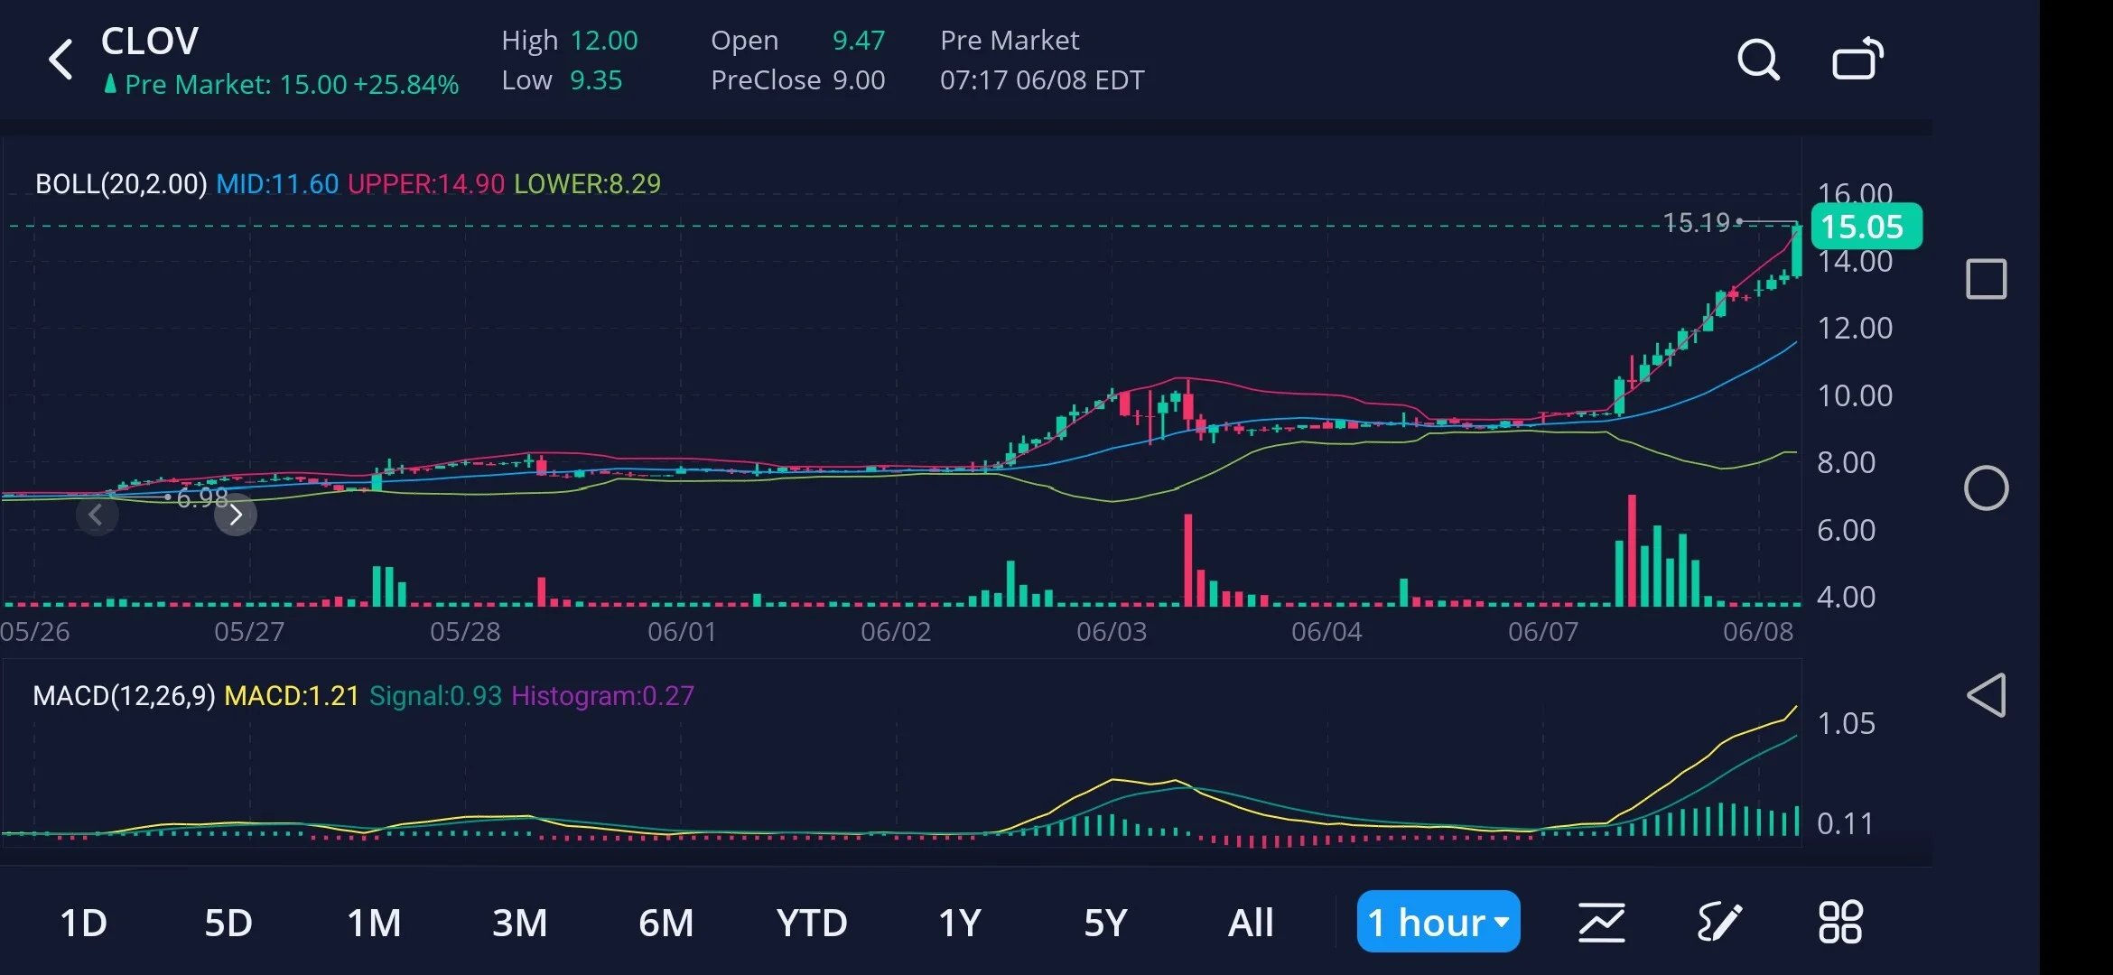Select the YTD range tab
This screenshot has height=975, width=2113.
(812, 923)
